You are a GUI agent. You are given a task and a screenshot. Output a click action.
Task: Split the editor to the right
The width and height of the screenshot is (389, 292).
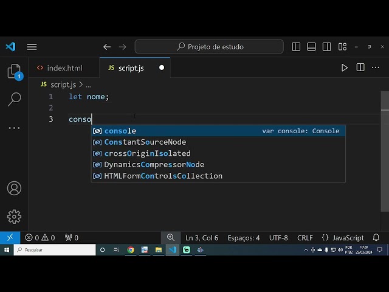click(x=360, y=68)
